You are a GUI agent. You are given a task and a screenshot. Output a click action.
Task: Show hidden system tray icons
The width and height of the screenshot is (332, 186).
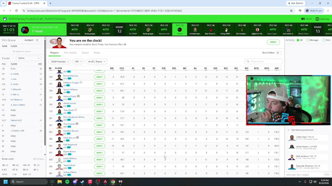tap(299, 182)
